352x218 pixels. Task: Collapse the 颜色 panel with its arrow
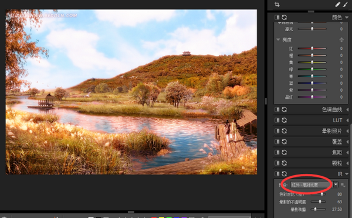[x=347, y=18]
